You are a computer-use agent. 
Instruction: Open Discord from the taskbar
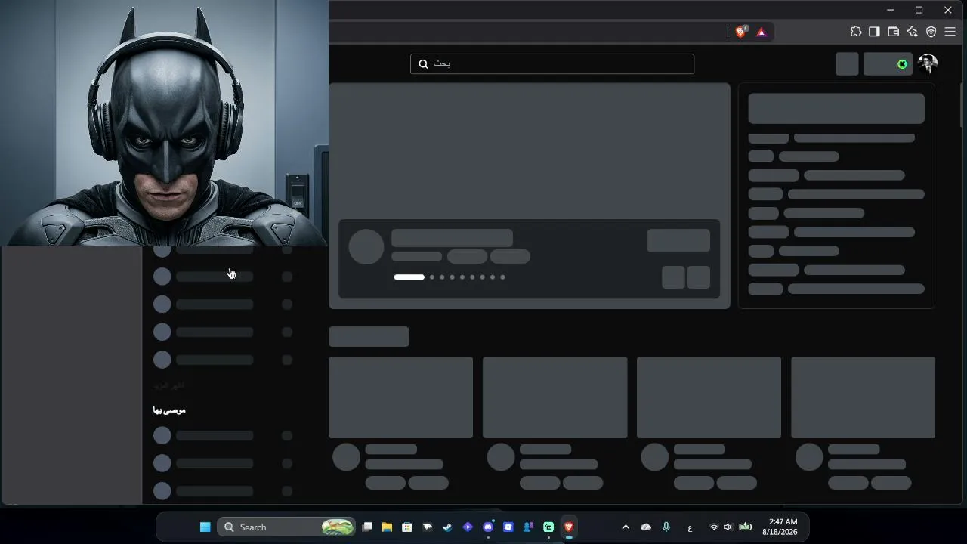coord(488,527)
